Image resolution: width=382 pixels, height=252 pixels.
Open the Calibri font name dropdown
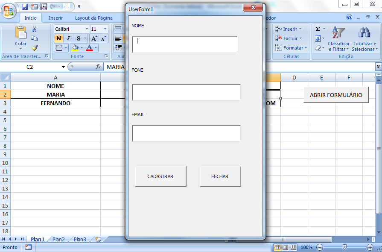pos(87,29)
